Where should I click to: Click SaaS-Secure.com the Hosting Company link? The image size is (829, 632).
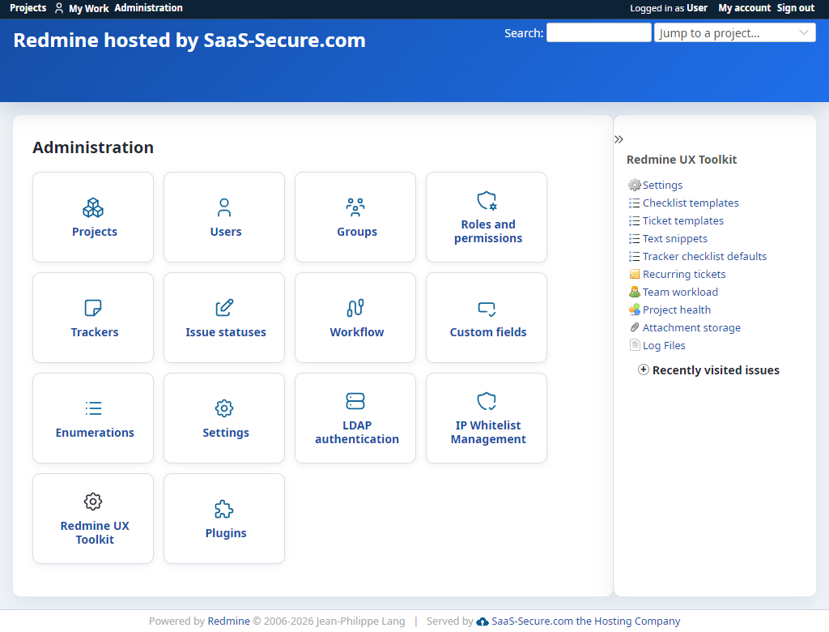(586, 621)
